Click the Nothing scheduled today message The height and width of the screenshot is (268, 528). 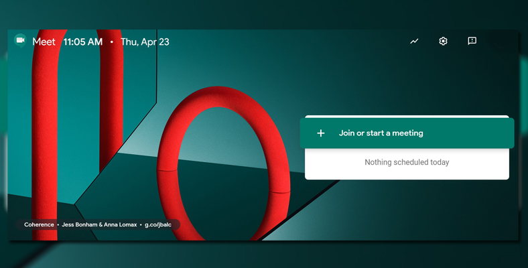pyautogui.click(x=407, y=162)
